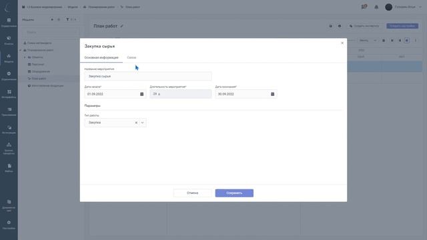
Task: Open calendar picker for Дата окончания
Action: coord(272,94)
